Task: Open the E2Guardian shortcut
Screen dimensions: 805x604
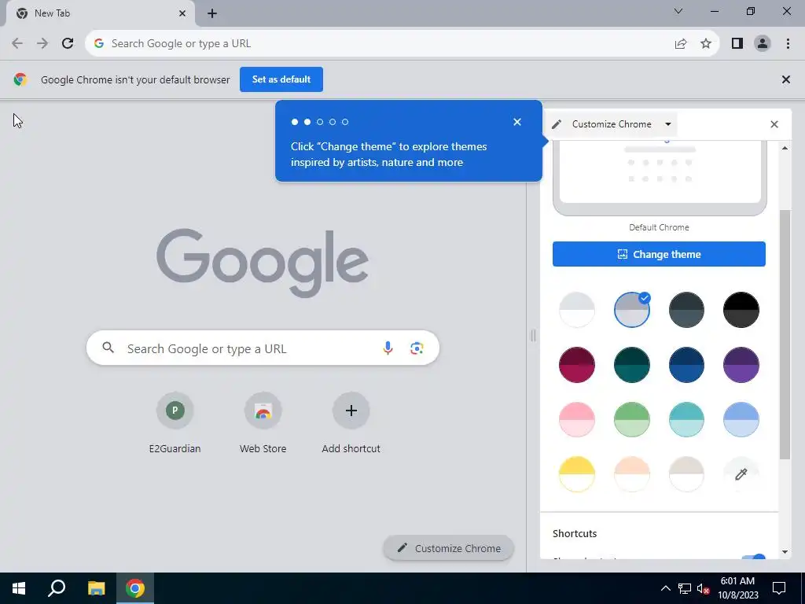Action: click(175, 423)
